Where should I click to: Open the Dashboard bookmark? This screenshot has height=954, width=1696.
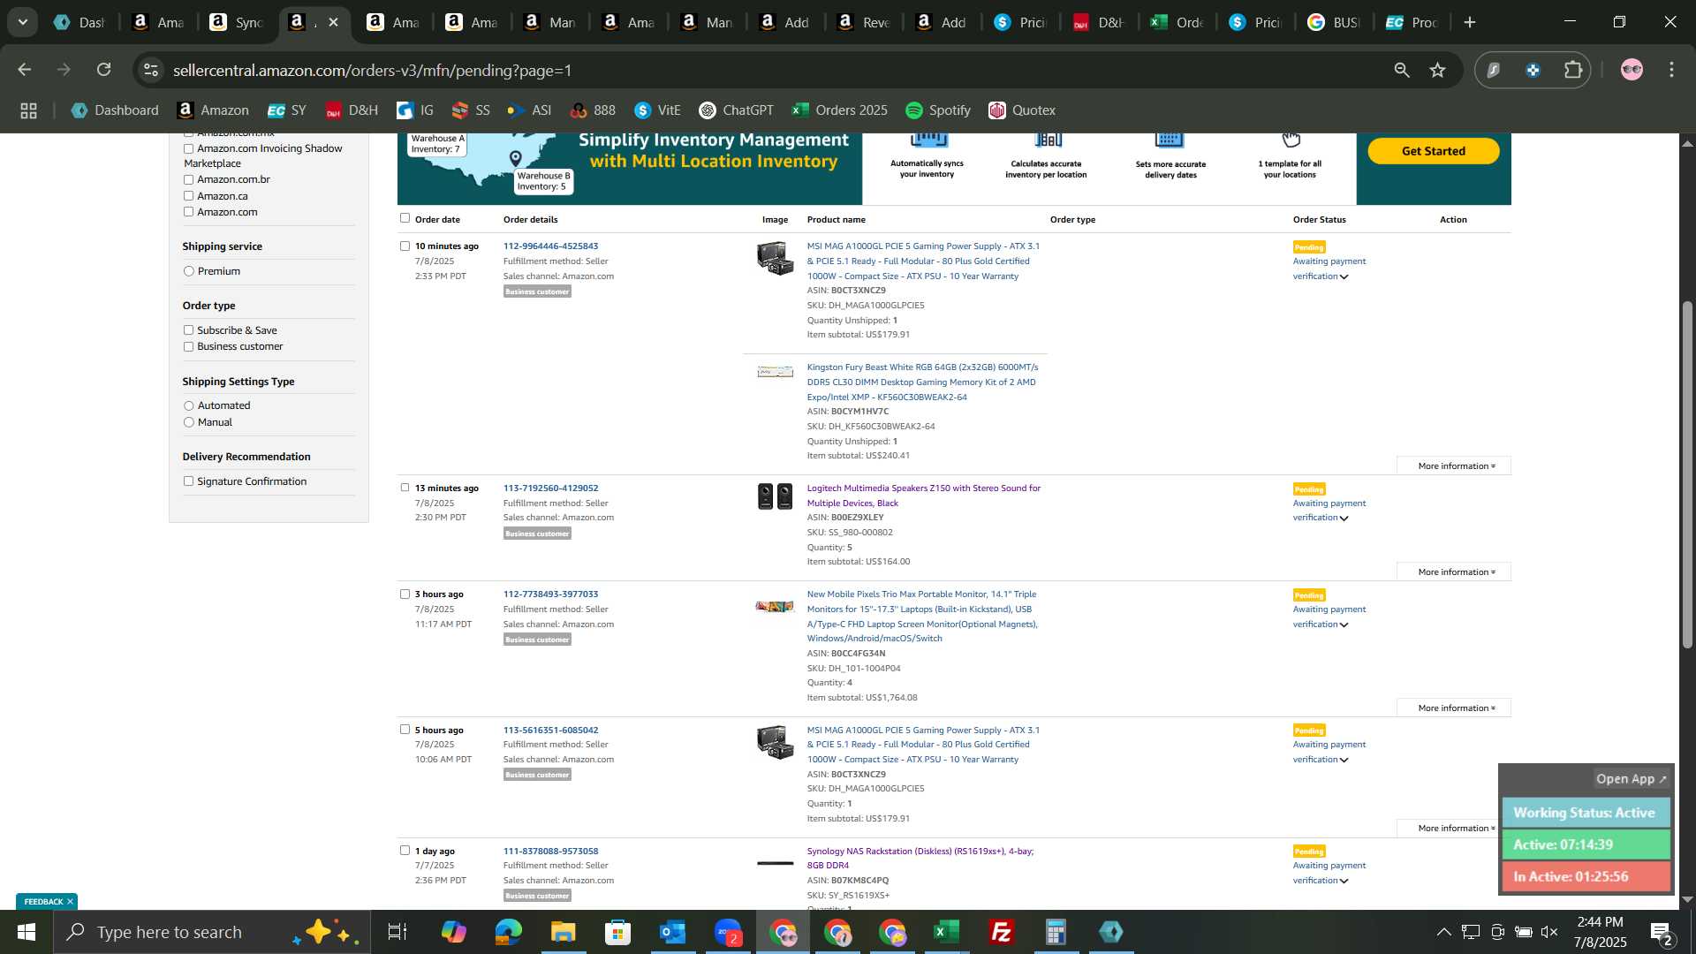[x=115, y=110]
